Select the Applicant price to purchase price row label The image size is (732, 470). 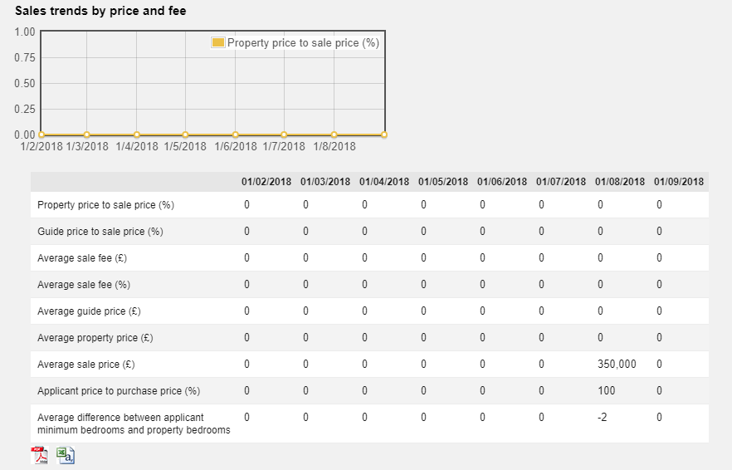119,391
